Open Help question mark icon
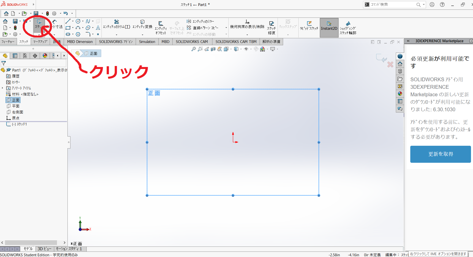 click(442, 4)
